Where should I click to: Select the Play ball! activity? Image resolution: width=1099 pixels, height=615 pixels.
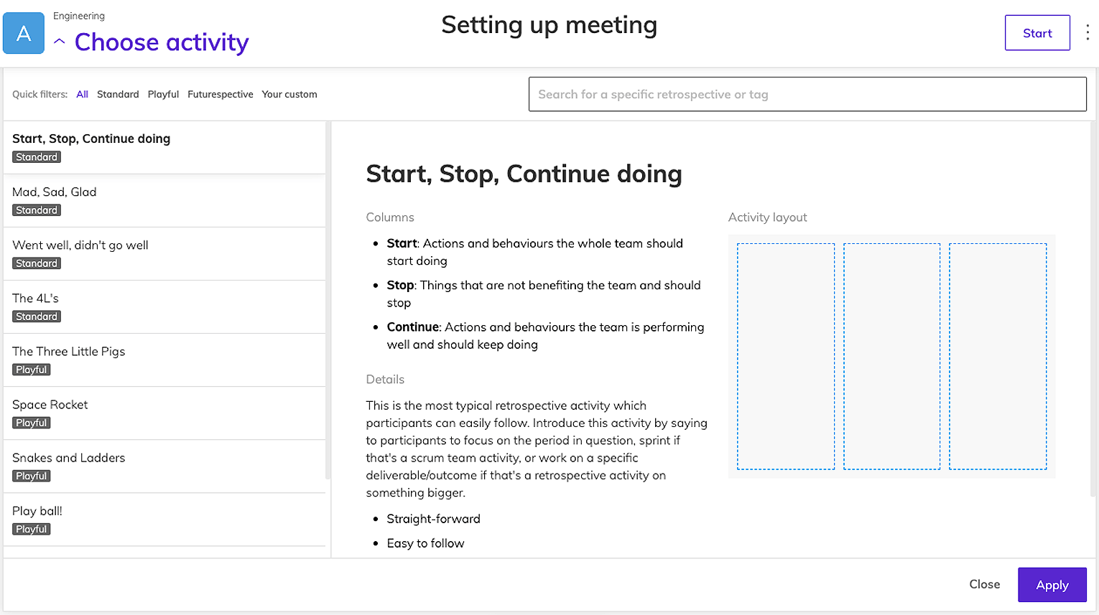coord(164,519)
